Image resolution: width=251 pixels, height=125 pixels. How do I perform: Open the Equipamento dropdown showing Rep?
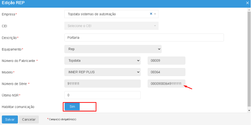coord(113,49)
